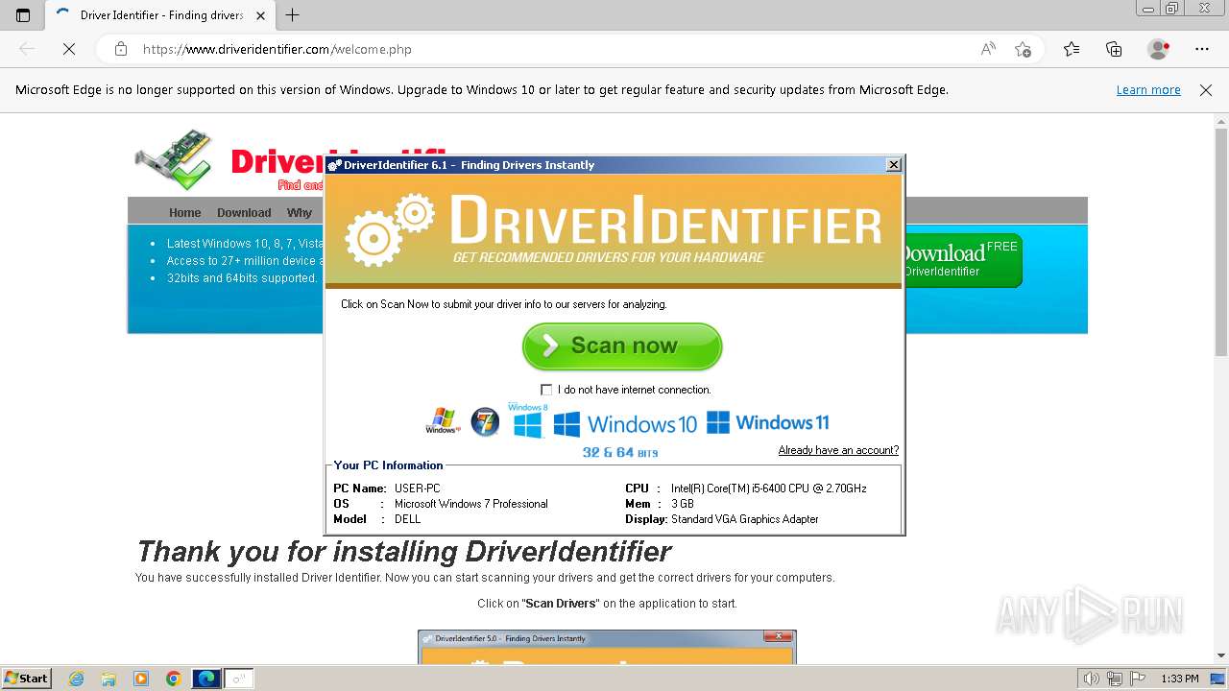
Task: Click the Windows 7 logo icon
Action: click(485, 421)
